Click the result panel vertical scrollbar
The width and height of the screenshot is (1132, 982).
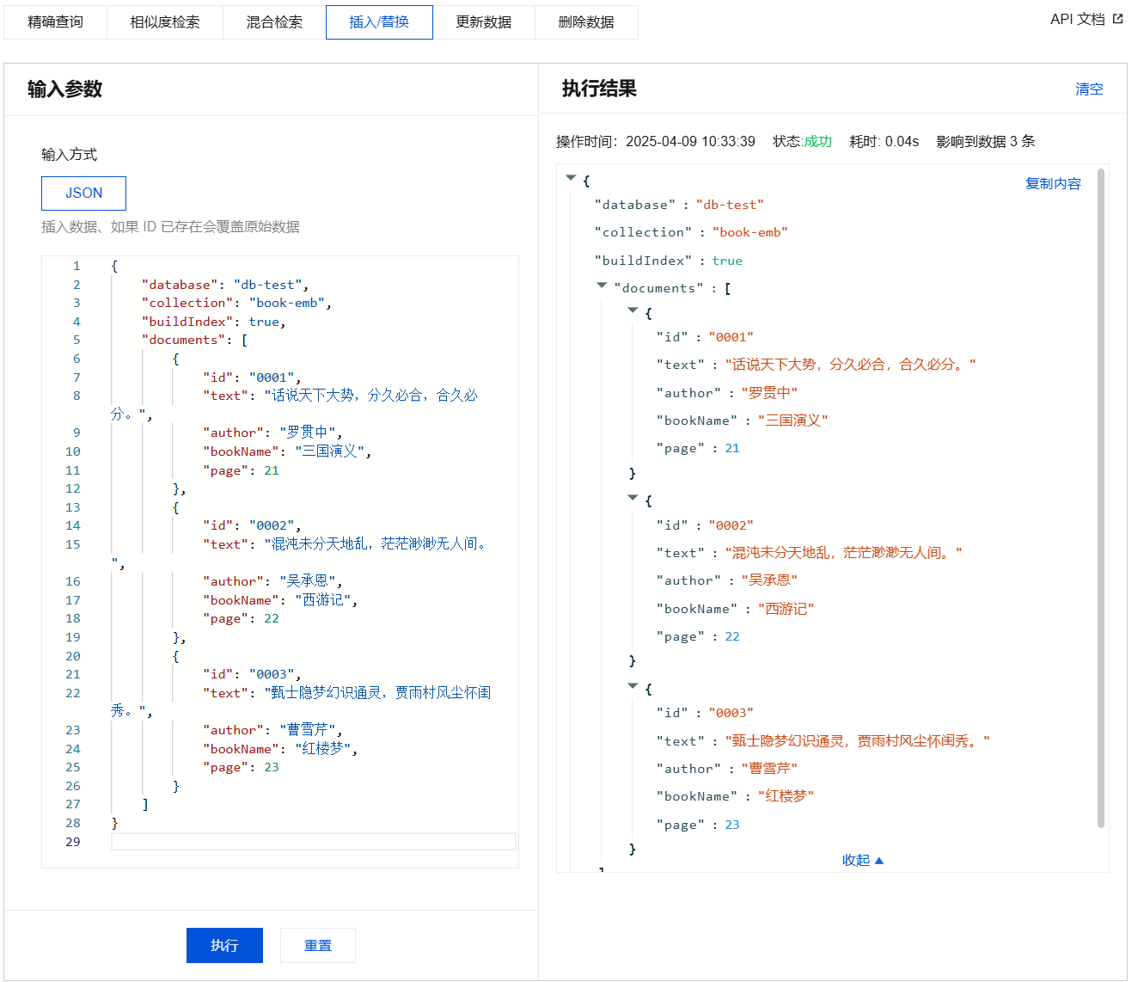click(x=1101, y=499)
